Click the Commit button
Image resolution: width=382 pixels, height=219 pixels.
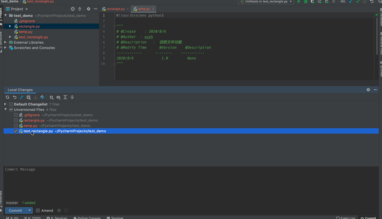pos(16,210)
